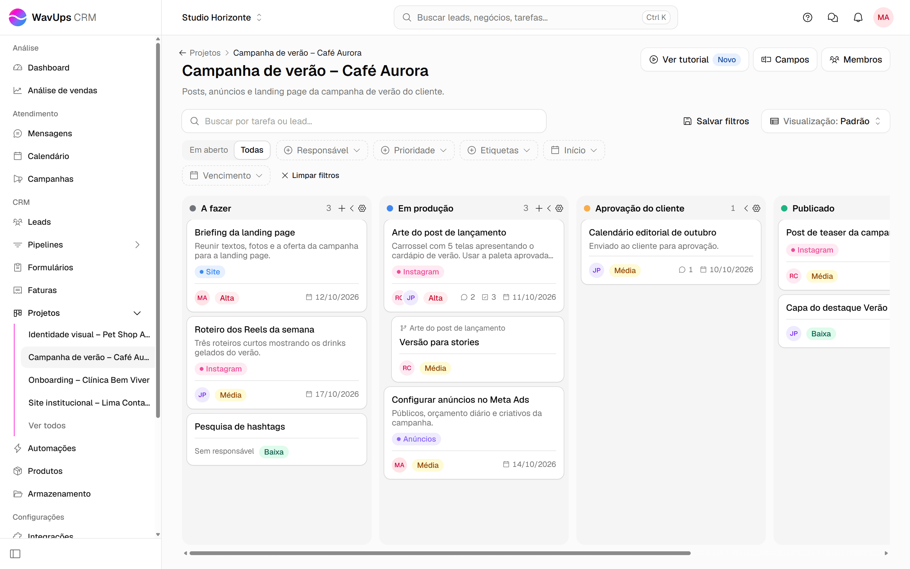Add a card to A fazer column
910x569 pixels.
click(x=342, y=209)
